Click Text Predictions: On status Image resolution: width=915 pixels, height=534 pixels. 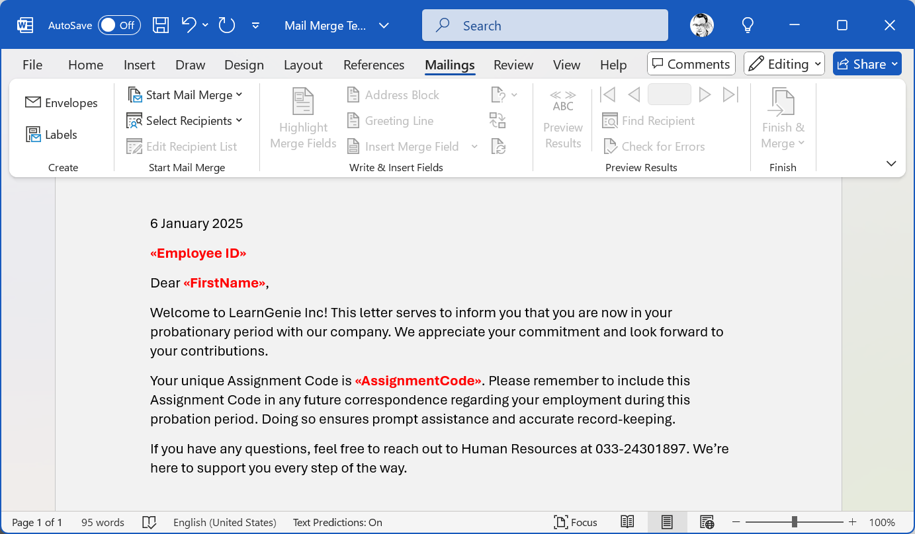point(337,522)
